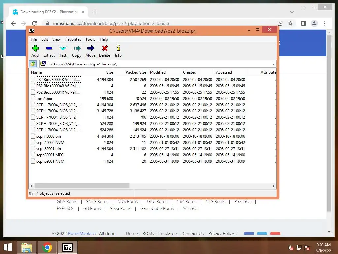Click the horizontal scrollbar thumb in 7-Zip
Viewport: 338px width, 254px height.
click(82, 186)
